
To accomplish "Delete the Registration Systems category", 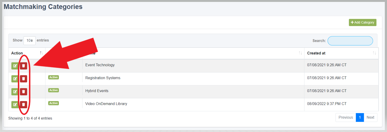I will [x=23, y=79].
